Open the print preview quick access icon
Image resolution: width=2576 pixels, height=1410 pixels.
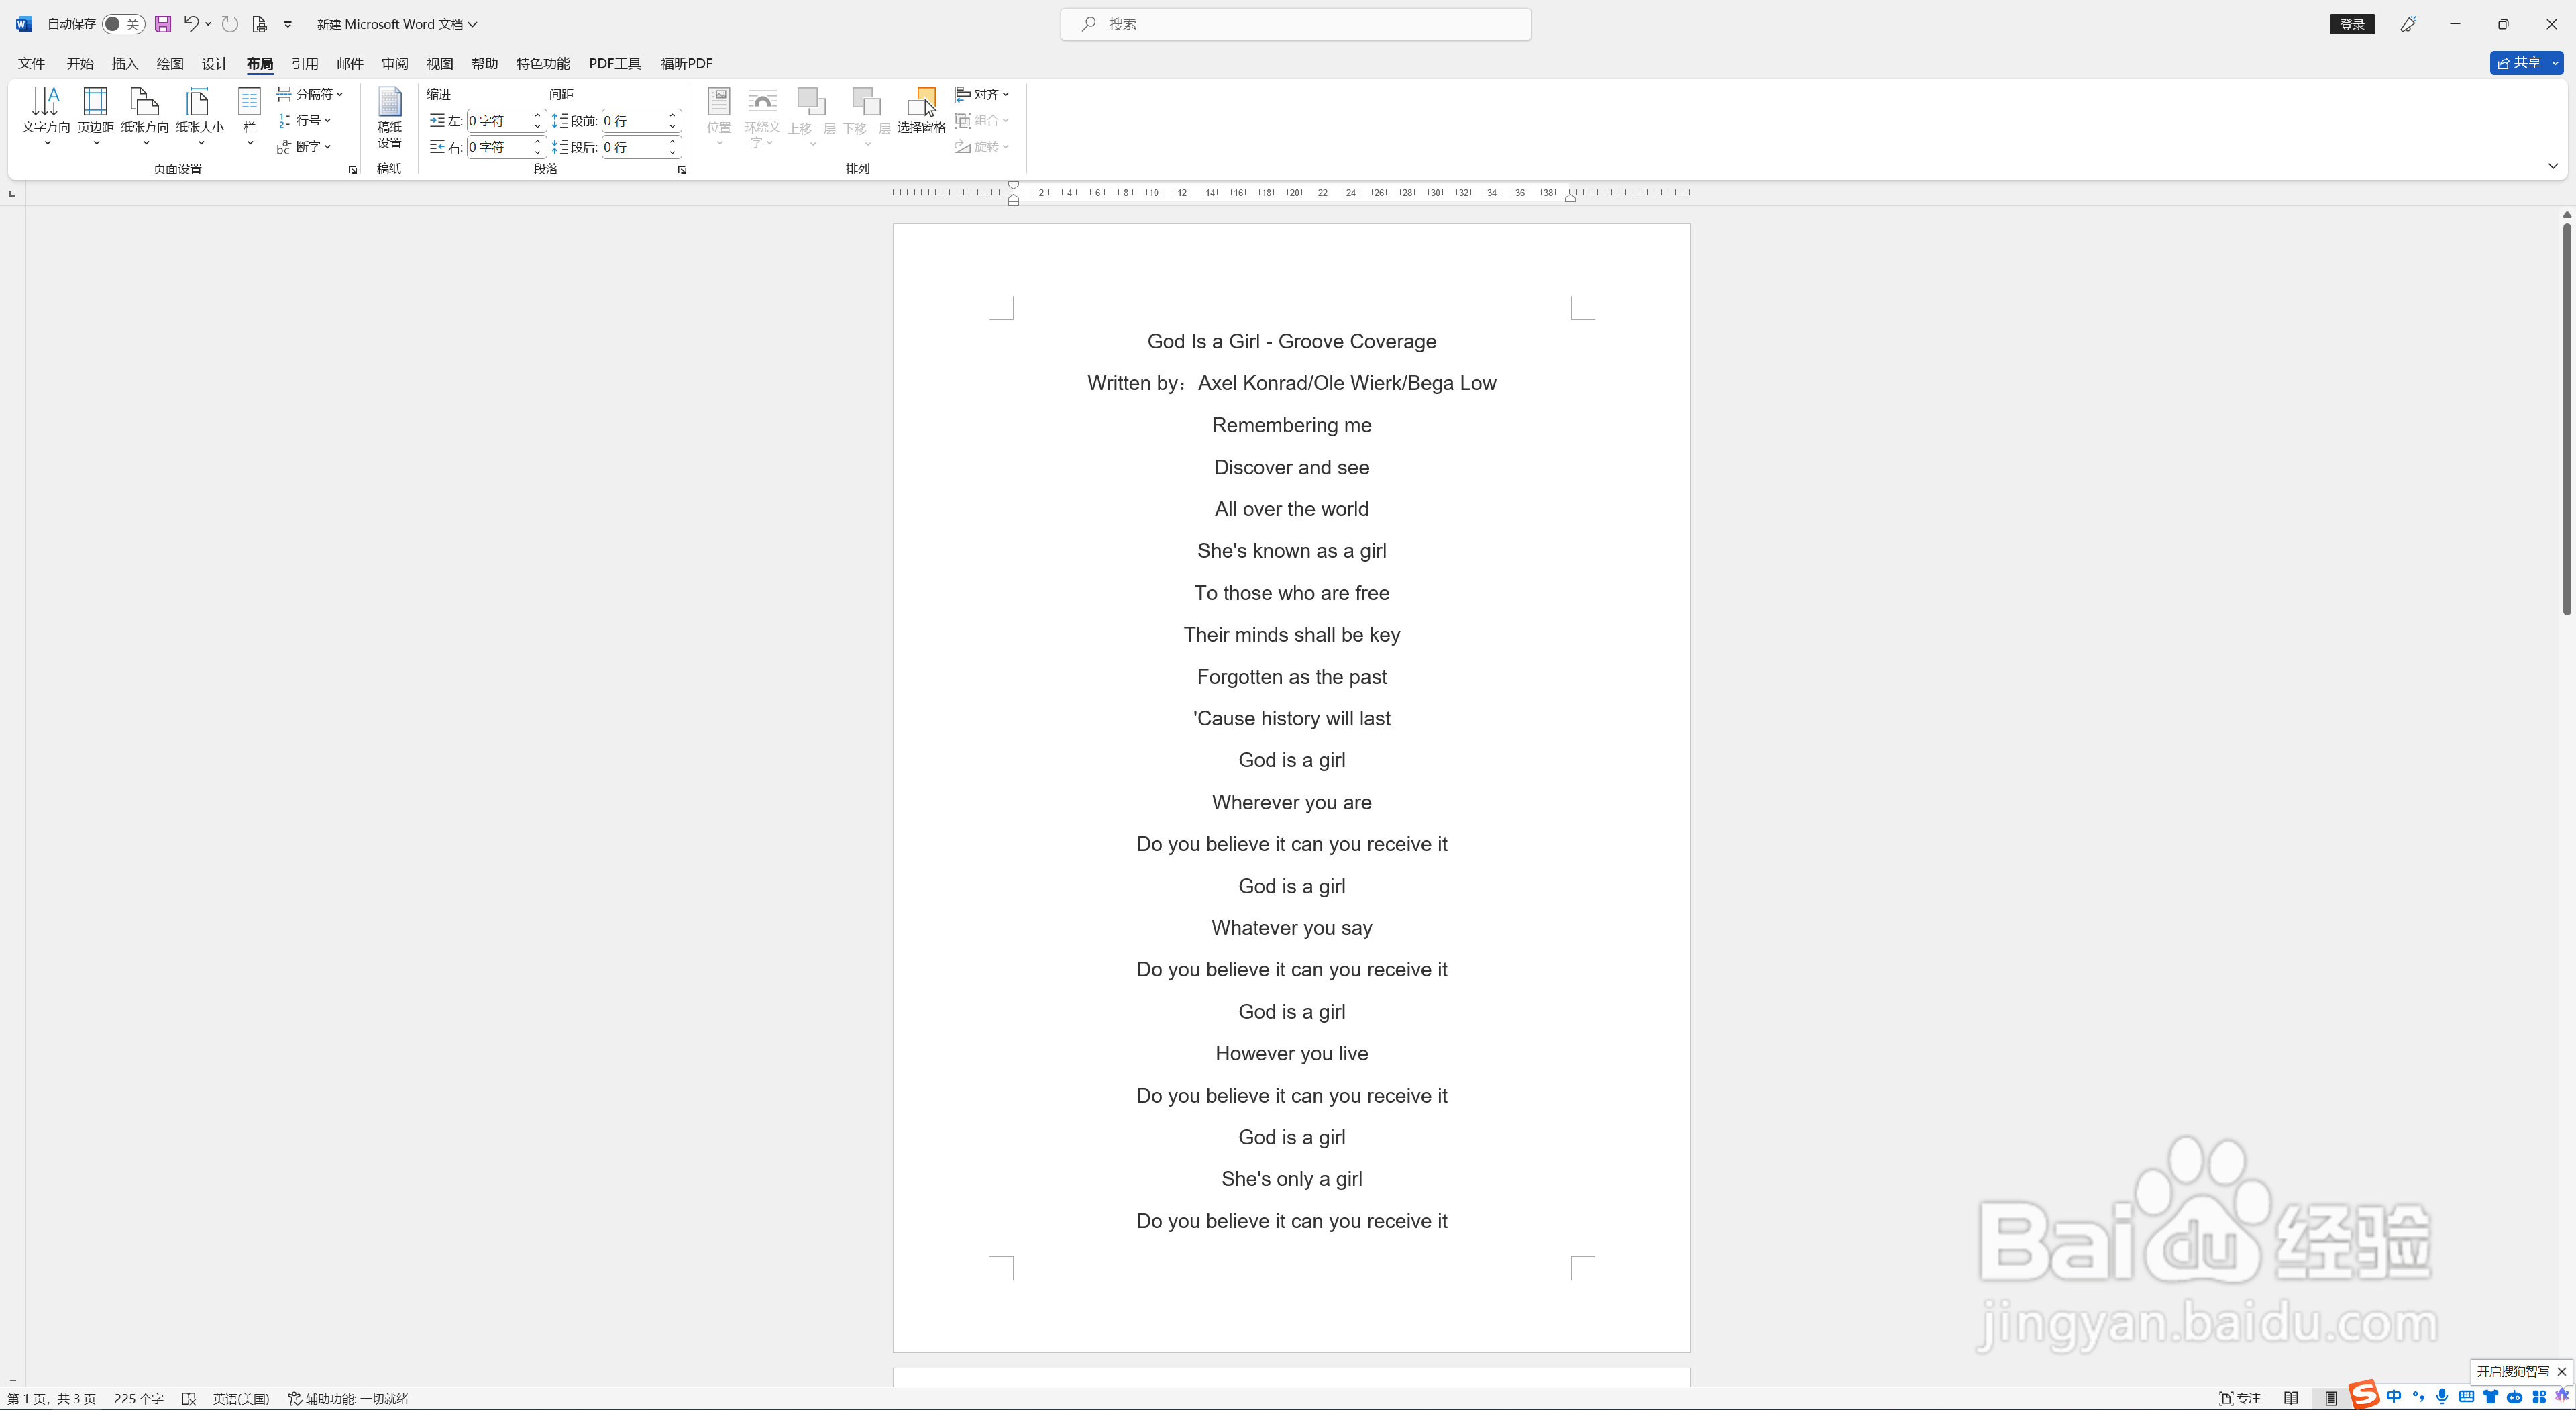[259, 24]
